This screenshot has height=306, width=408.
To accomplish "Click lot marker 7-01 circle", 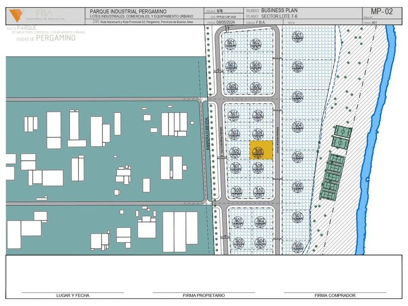I will pyautogui.click(x=234, y=116).
